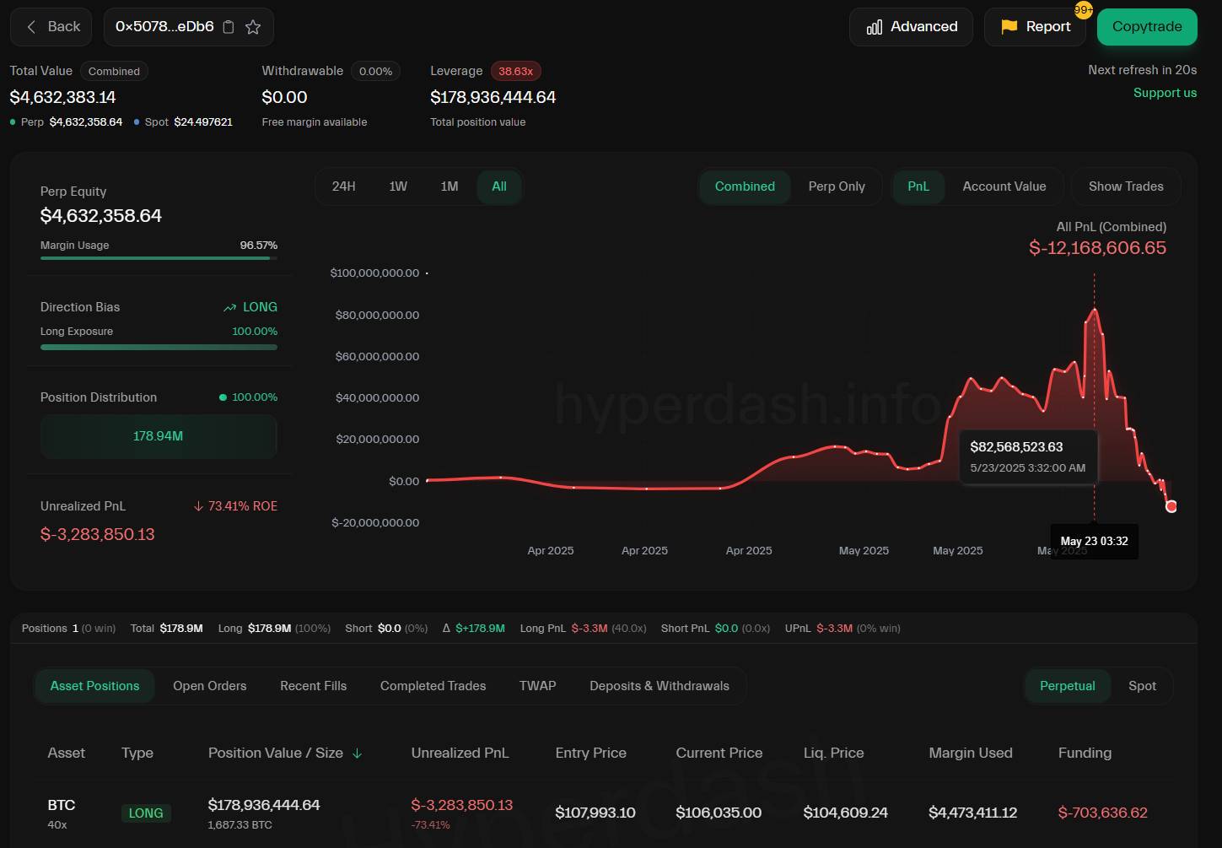This screenshot has height=848, width=1222.
Task: Click the Back arrow icon
Action: click(31, 27)
